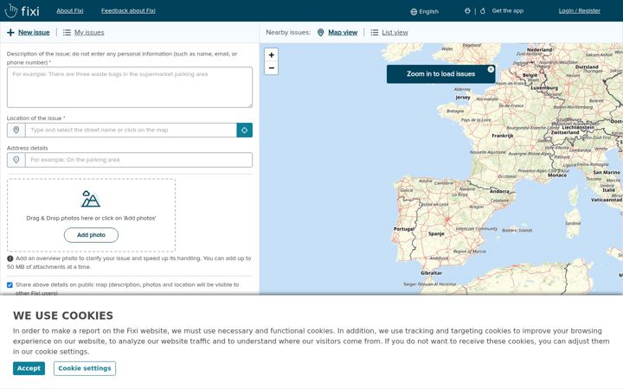The width and height of the screenshot is (623, 389).
Task: Click the WE USE COOKIES heading
Action: [63, 316]
